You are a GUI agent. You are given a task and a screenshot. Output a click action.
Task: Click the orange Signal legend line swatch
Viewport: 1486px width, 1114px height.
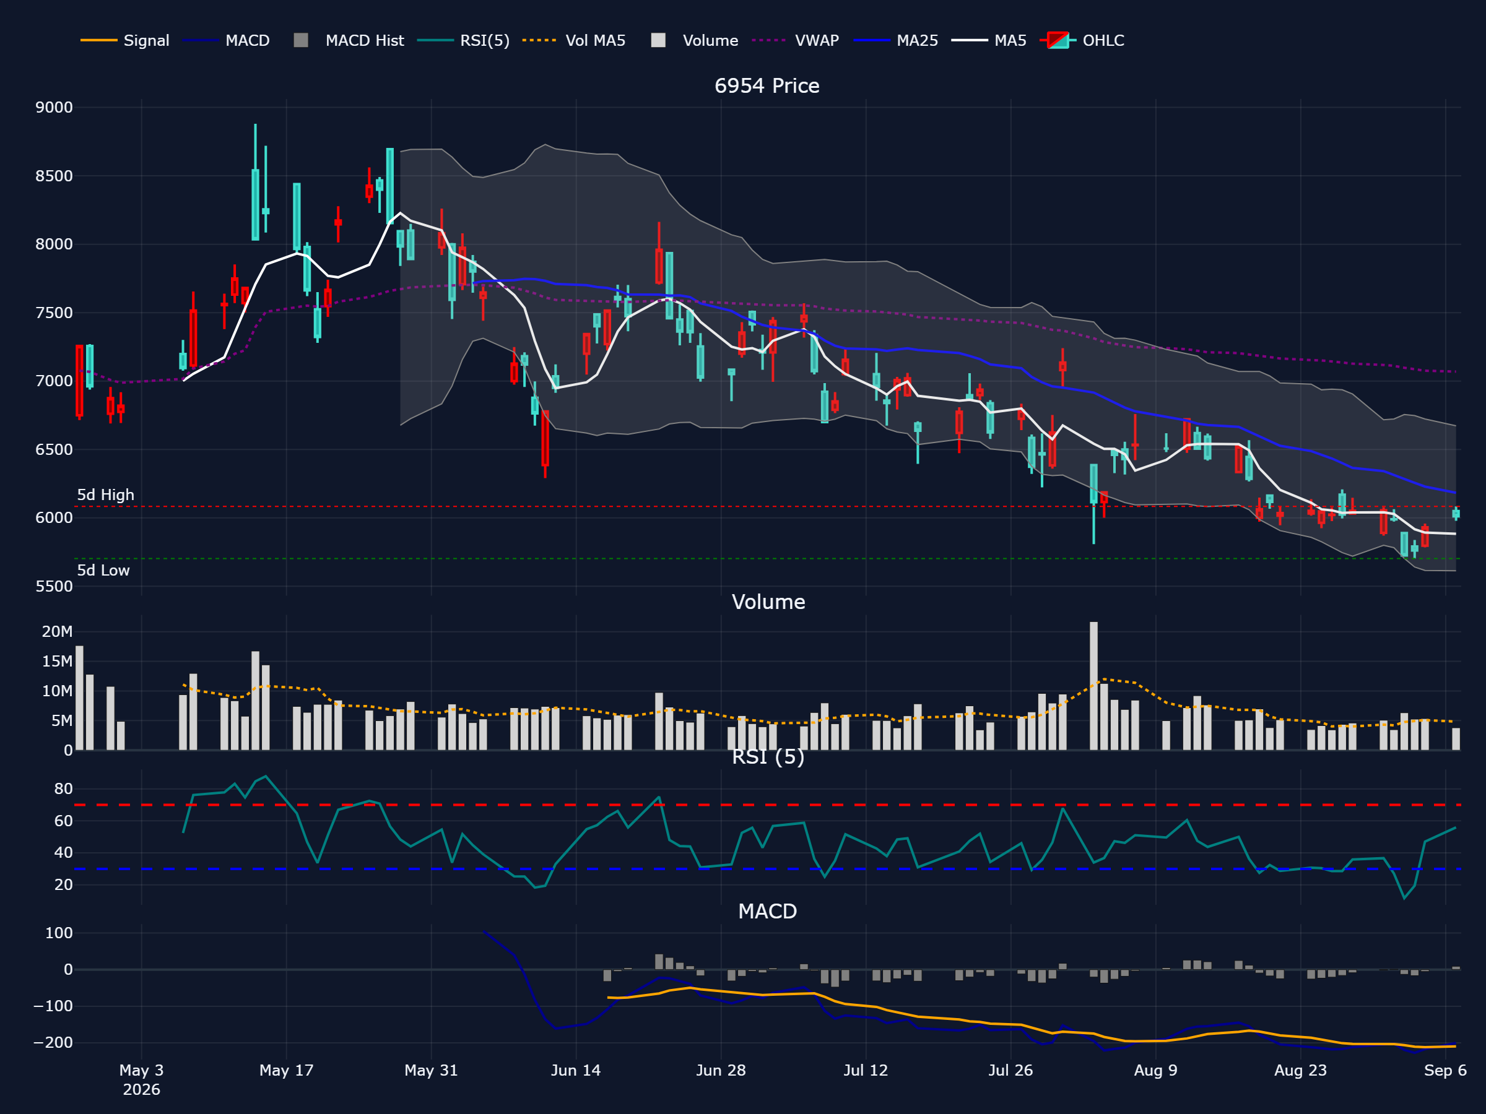pyautogui.click(x=98, y=40)
